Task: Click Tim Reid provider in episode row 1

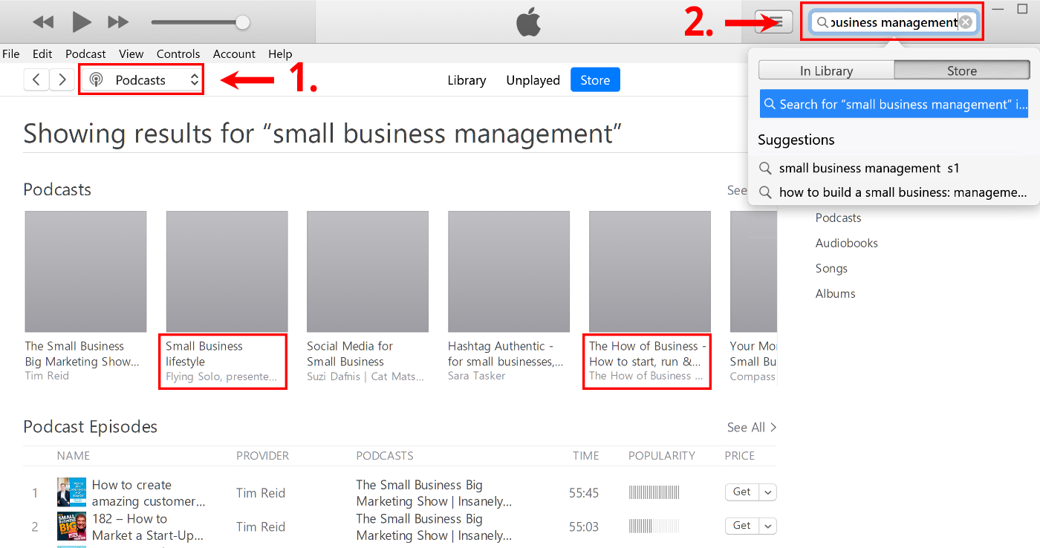Action: [261, 493]
